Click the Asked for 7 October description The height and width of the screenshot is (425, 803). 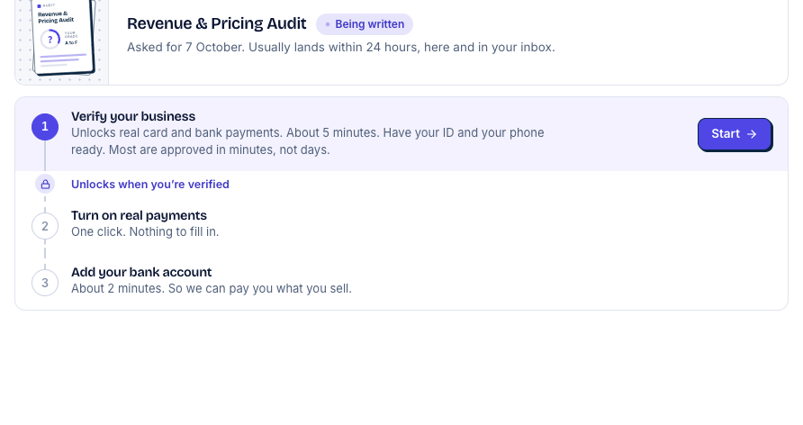[341, 47]
